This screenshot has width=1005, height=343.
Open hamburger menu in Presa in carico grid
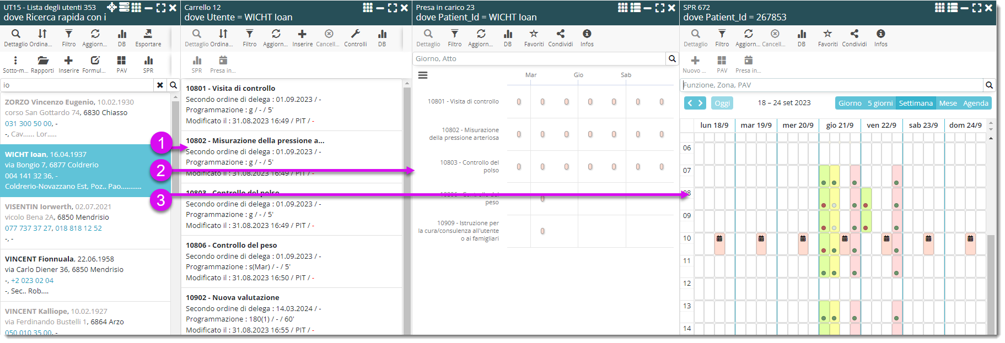click(x=423, y=75)
